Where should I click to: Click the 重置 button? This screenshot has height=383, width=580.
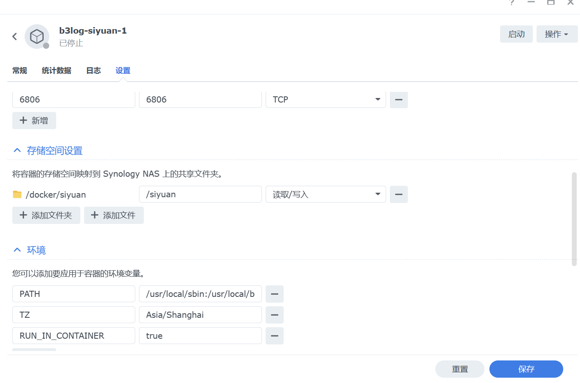tap(460, 369)
